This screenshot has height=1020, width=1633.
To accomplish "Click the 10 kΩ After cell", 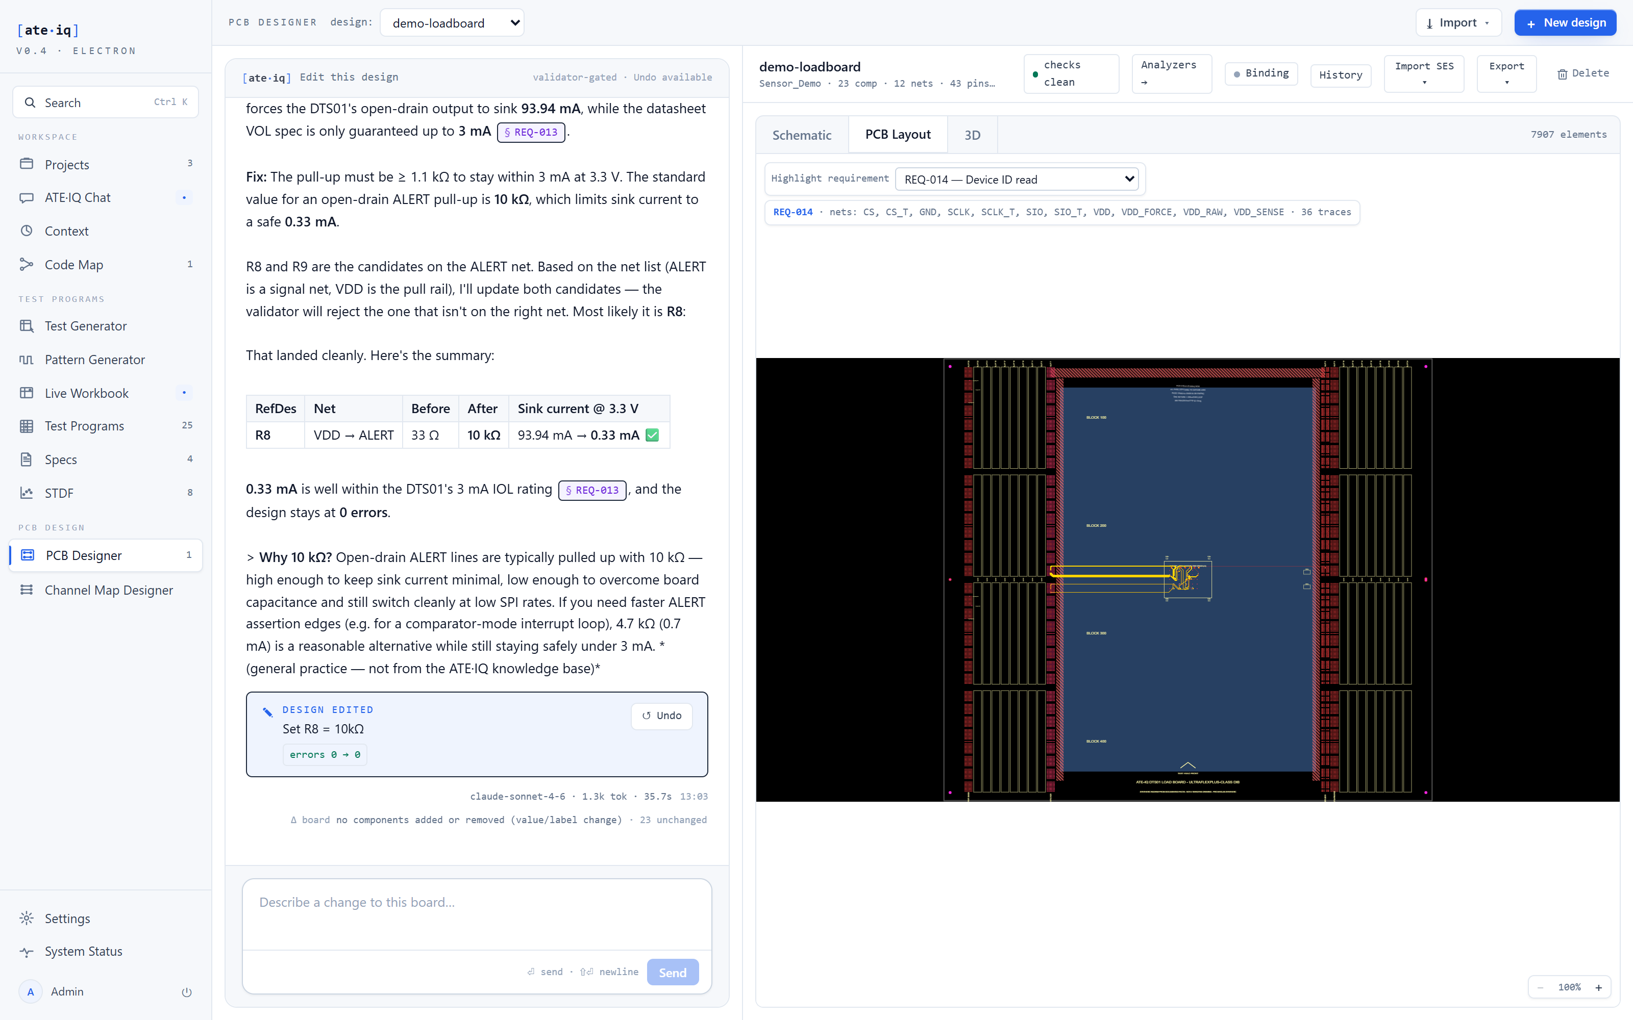I will [x=483, y=435].
